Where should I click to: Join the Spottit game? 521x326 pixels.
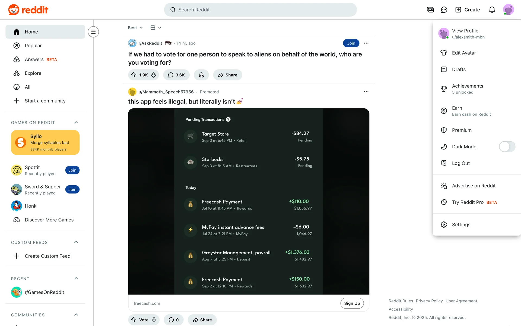coord(72,170)
